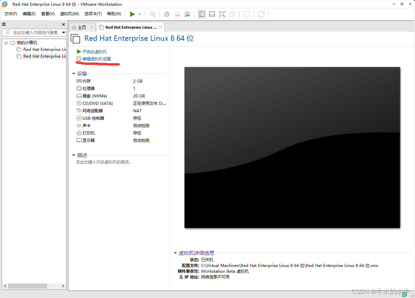
Task: Click the Send Ctrl+Alt+Del toolbar icon
Action: pyautogui.click(x=152, y=14)
